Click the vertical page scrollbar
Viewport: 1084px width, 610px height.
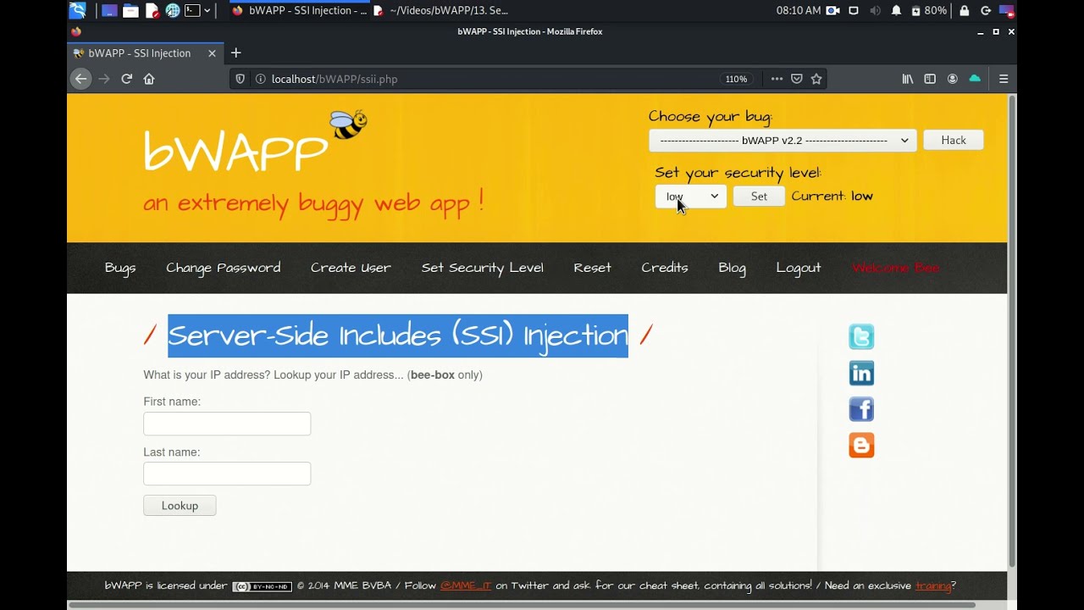tap(1011, 330)
